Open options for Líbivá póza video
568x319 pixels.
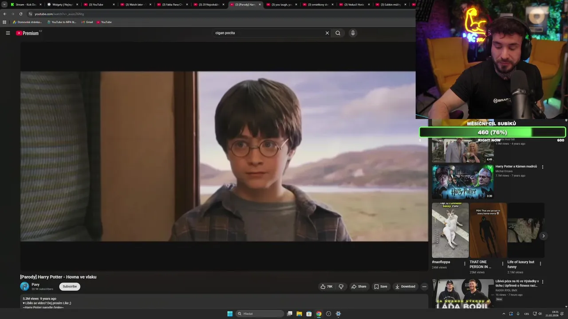point(542,282)
